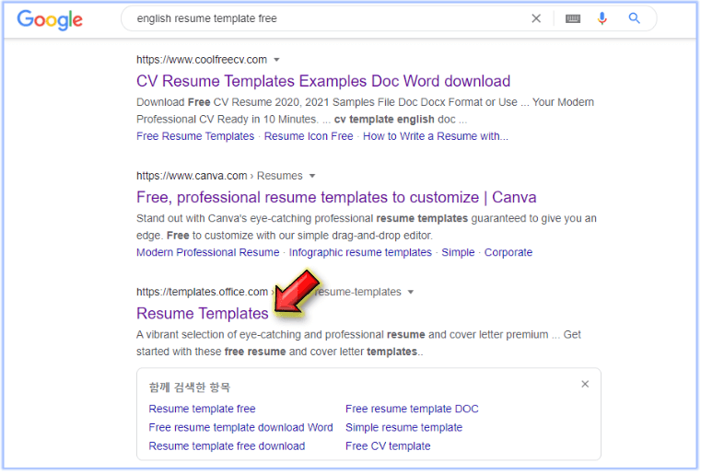The width and height of the screenshot is (701, 474).
Task: Open the Simple sitelink under Canva
Action: [x=458, y=252]
